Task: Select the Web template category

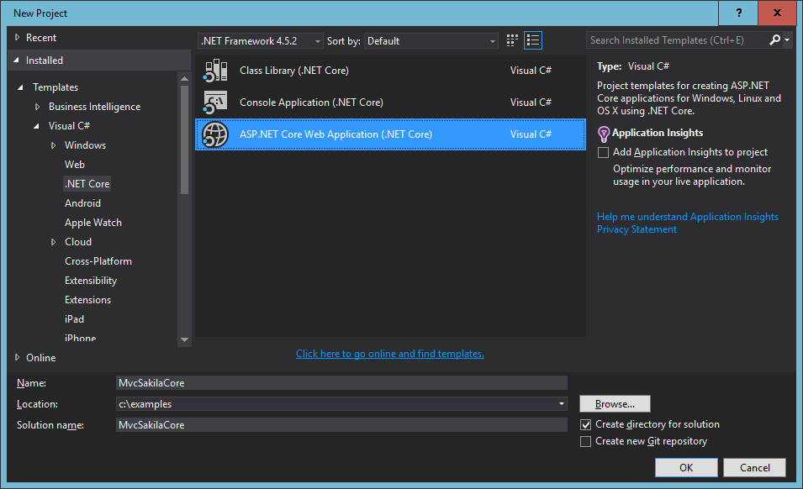Action: pyautogui.click(x=75, y=165)
